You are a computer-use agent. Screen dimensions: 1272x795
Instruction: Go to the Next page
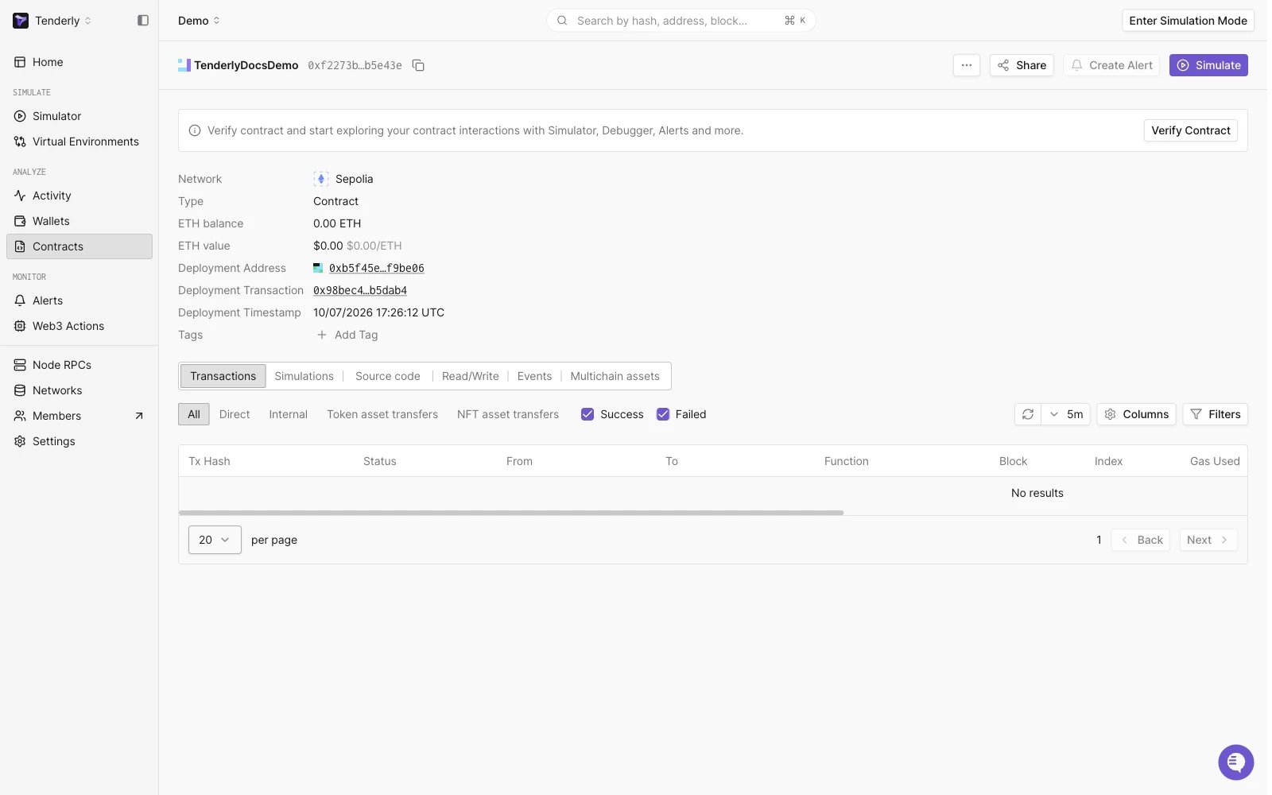pyautogui.click(x=1208, y=540)
